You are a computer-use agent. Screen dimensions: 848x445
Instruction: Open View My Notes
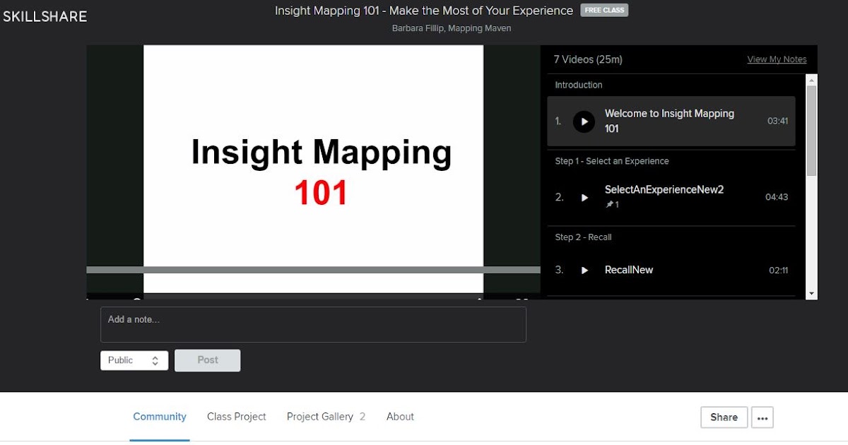[777, 59]
